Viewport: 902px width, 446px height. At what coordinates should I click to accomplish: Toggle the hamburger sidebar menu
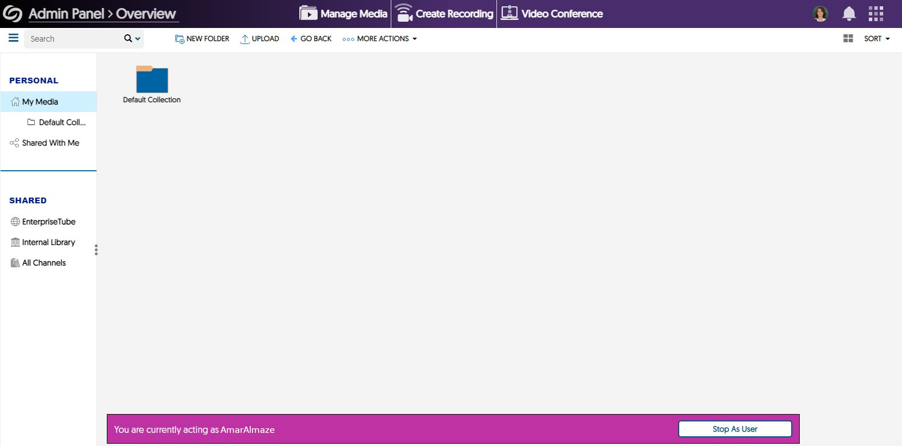point(13,38)
